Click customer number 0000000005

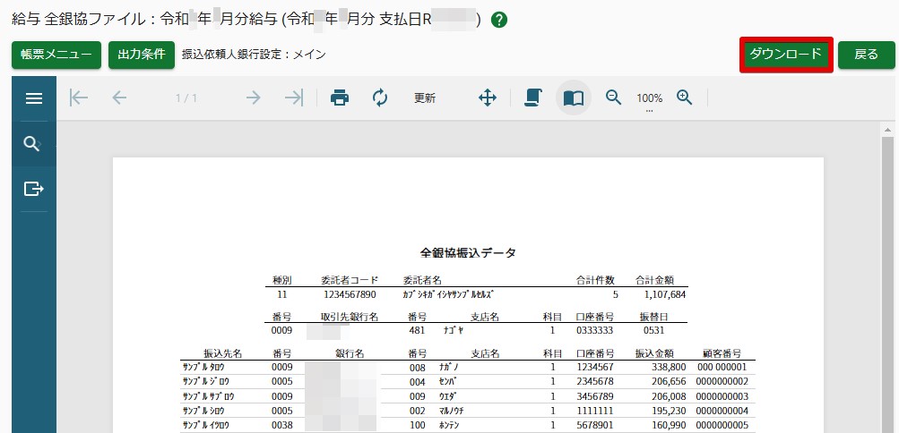pyautogui.click(x=722, y=426)
